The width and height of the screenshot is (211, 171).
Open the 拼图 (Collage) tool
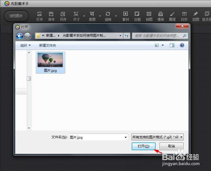[x=149, y=16]
